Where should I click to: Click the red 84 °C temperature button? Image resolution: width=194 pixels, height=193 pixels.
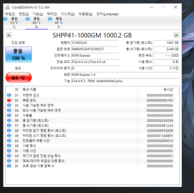19,78
